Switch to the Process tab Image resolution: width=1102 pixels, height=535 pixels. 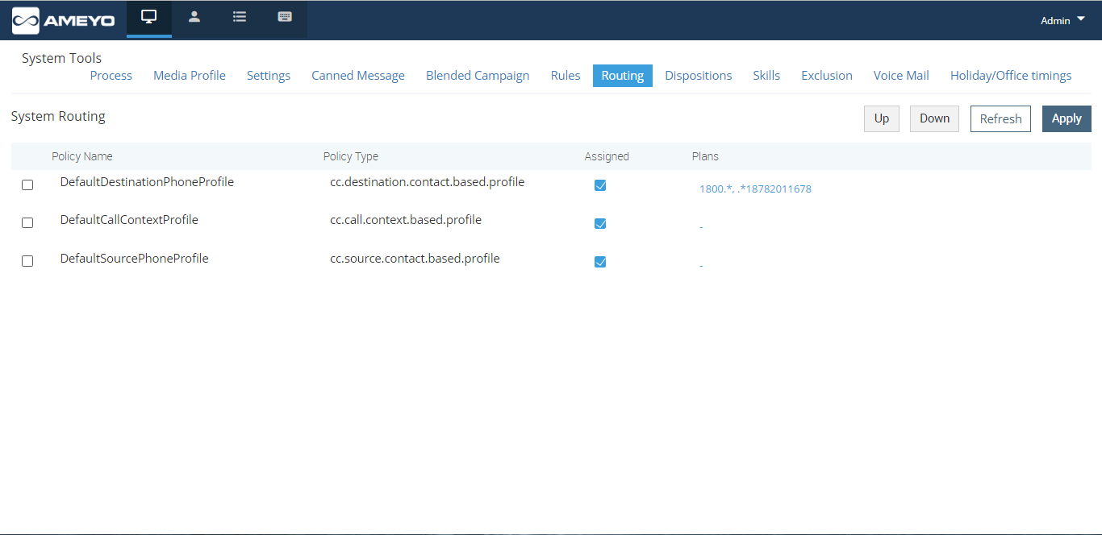pyautogui.click(x=111, y=75)
